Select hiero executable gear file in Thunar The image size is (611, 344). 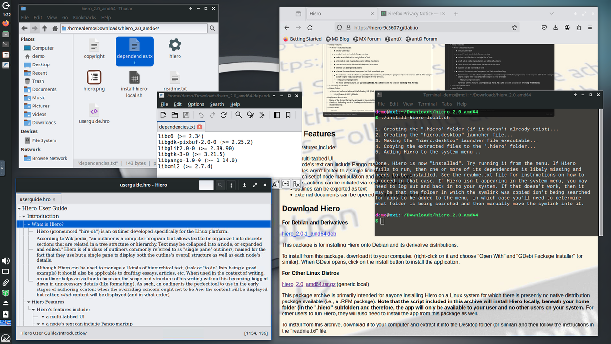pyautogui.click(x=175, y=49)
